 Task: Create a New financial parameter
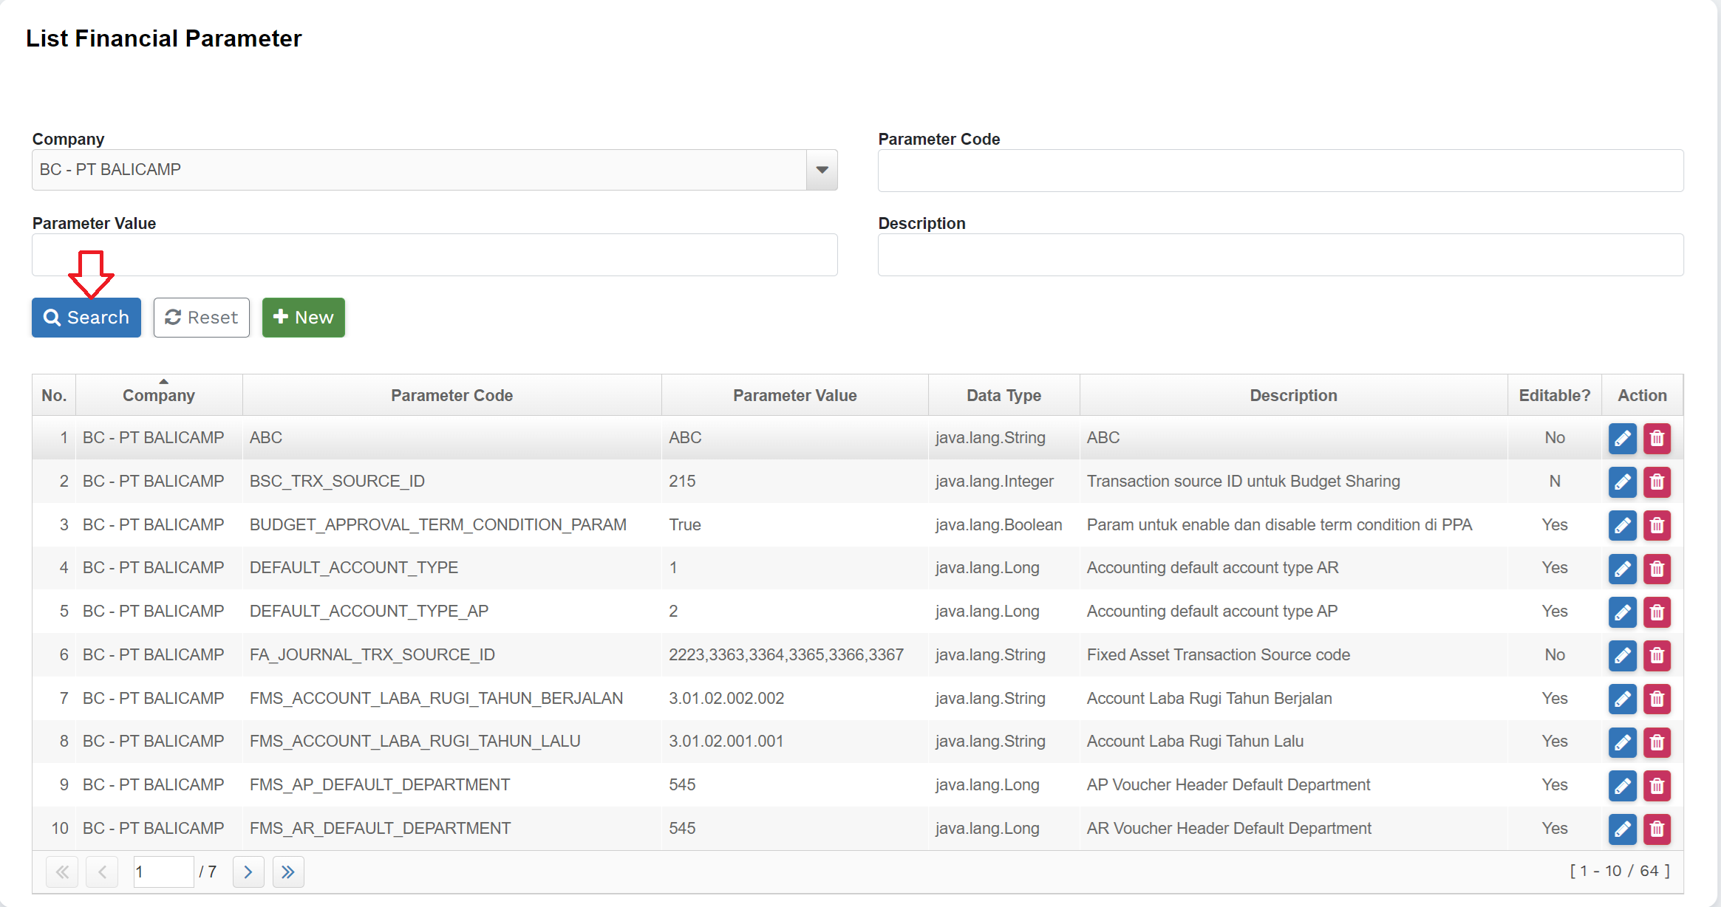pos(303,318)
